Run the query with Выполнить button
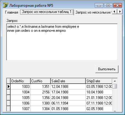The height and width of the screenshot is (115, 125). click(107, 69)
